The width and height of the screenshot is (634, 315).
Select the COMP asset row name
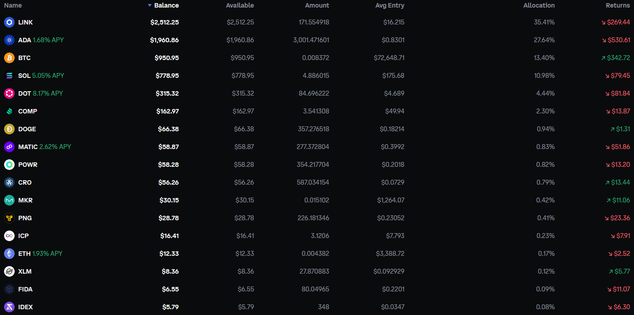[28, 111]
